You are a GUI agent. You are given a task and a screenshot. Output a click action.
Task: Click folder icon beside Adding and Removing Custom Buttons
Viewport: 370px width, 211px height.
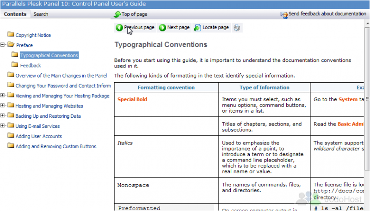[11, 145]
